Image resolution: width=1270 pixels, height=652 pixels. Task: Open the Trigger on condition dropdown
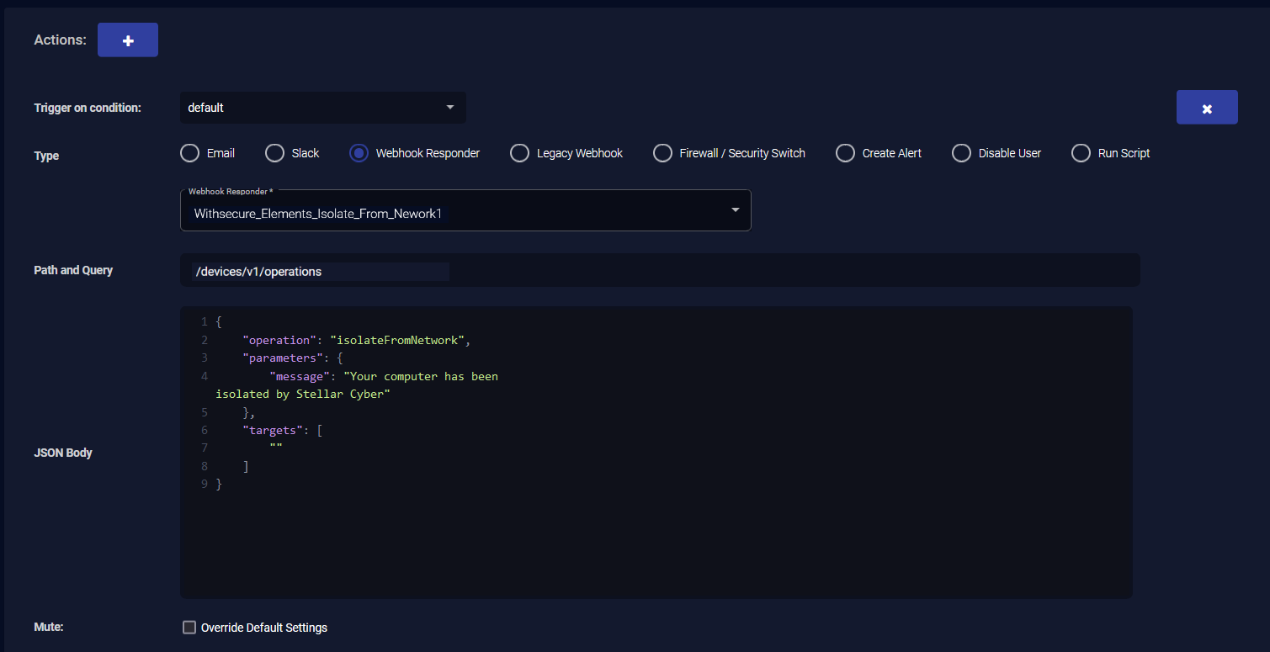323,108
